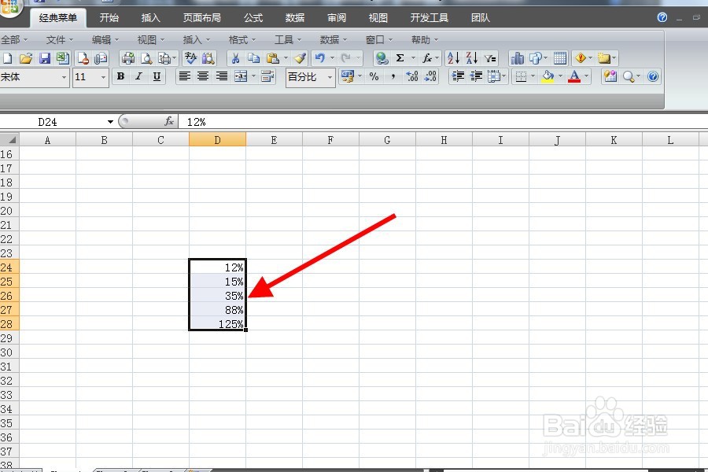The width and height of the screenshot is (708, 472).
Task: Apply the comma style format
Action: point(393,77)
